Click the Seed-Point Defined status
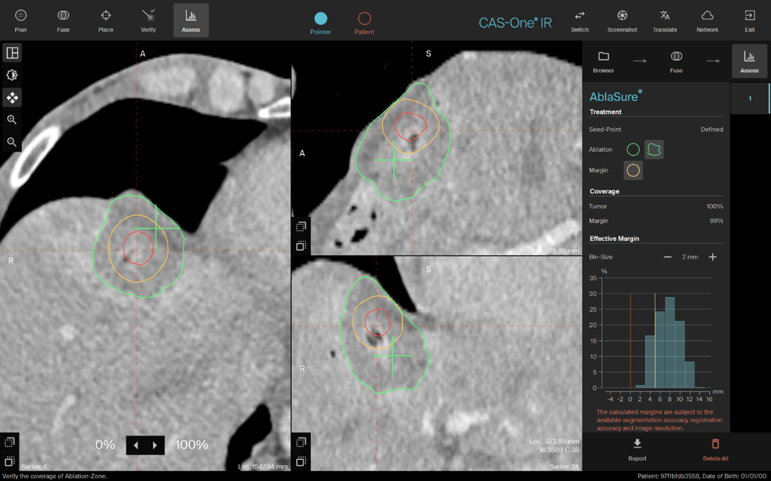This screenshot has height=481, width=771. (x=711, y=129)
